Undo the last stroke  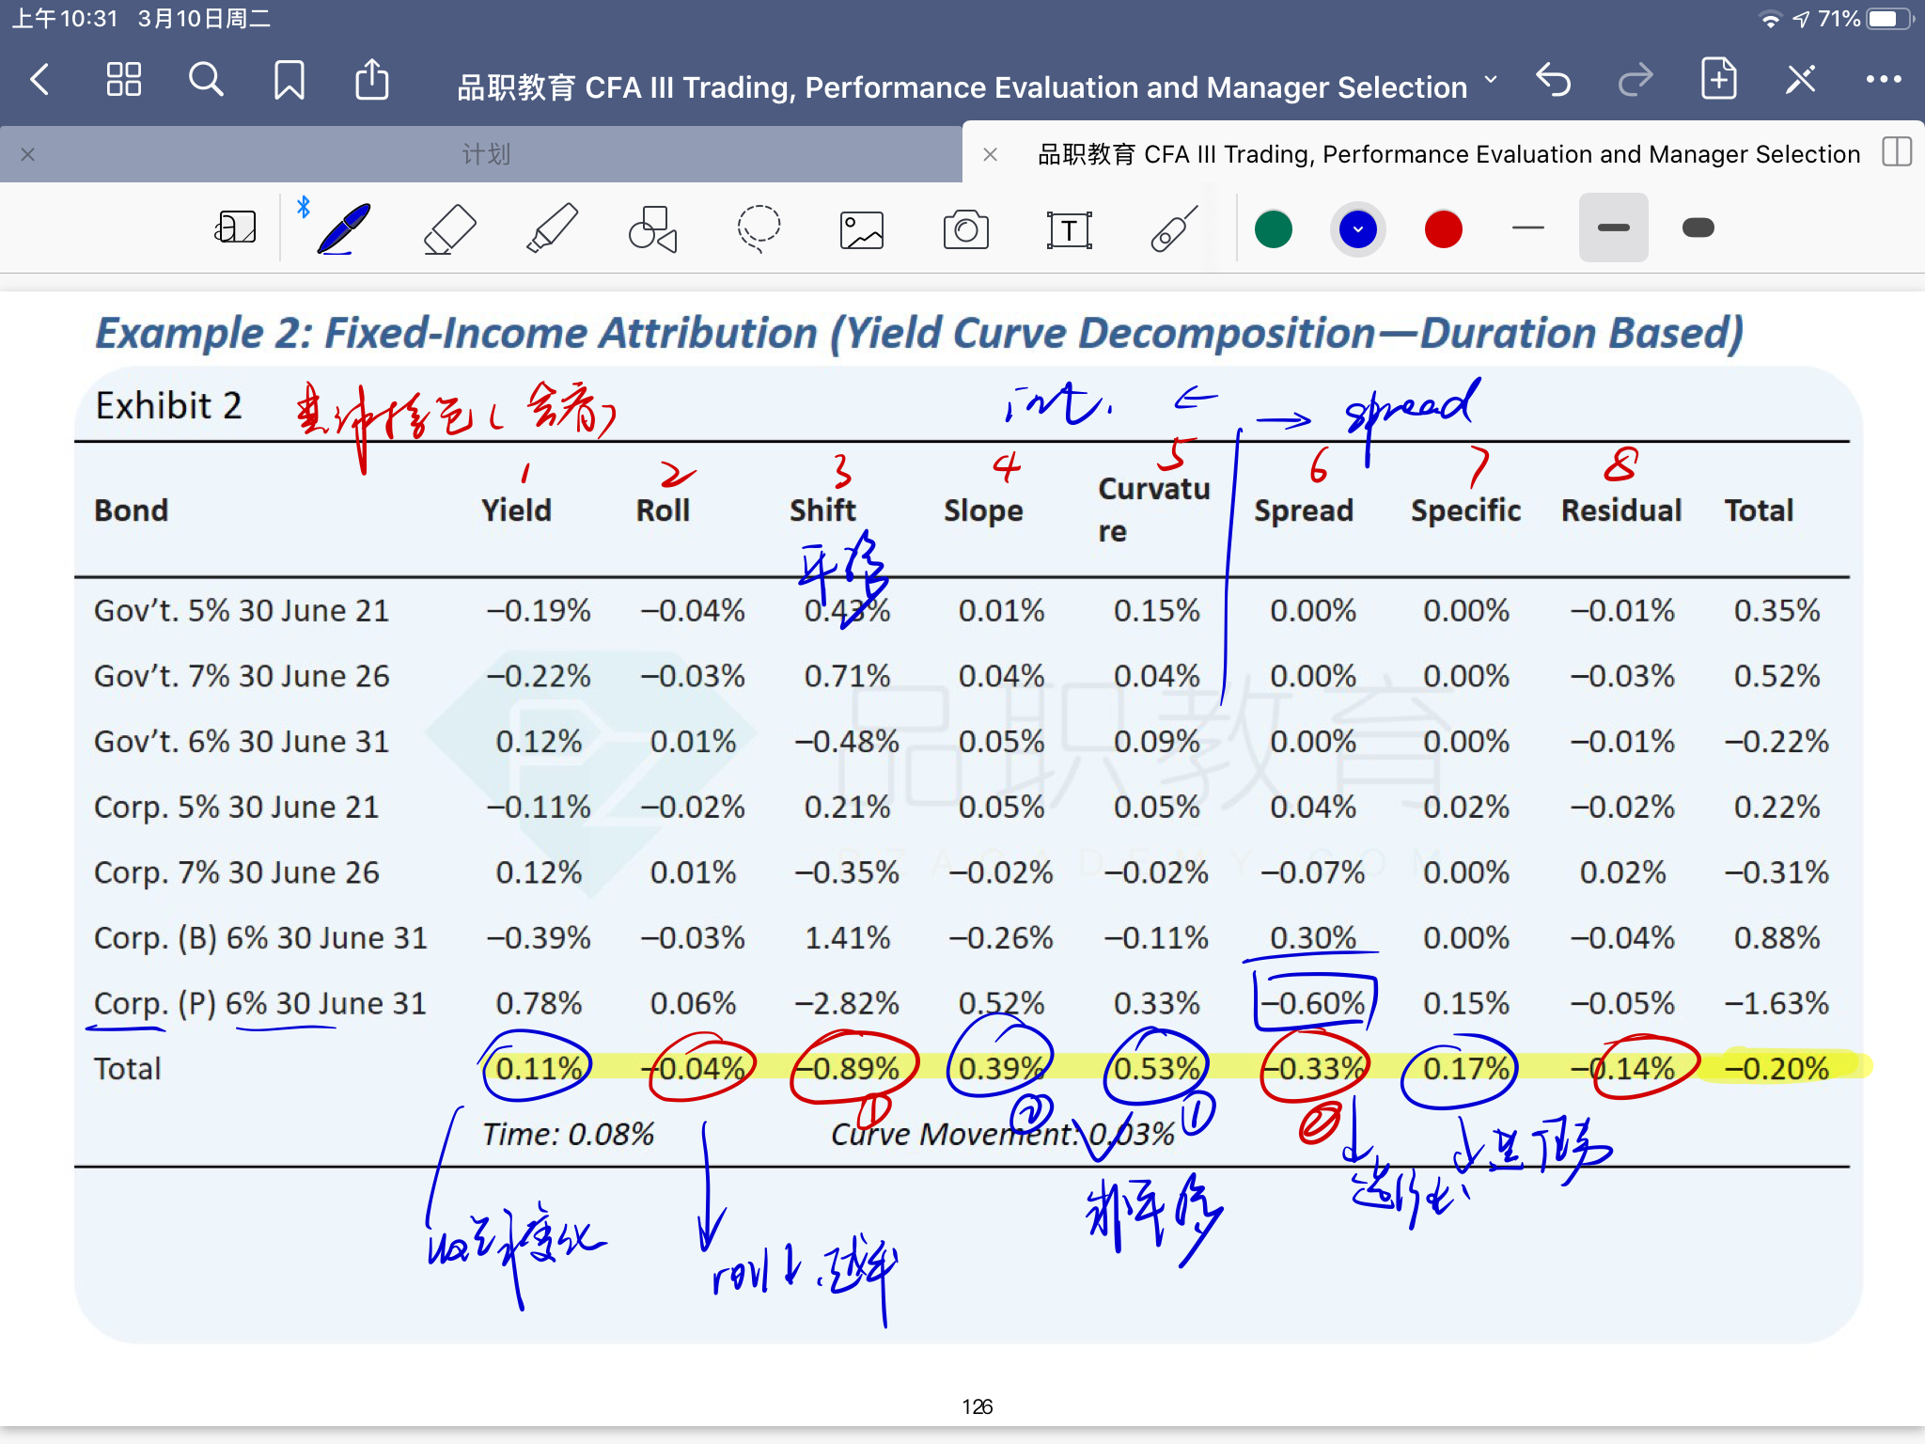[x=1554, y=80]
